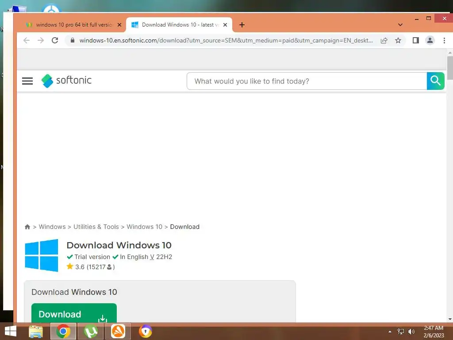Click the address bar URL
453x340 pixels.
click(x=226, y=40)
